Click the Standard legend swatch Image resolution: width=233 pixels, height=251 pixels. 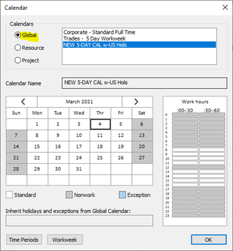(x=9, y=195)
